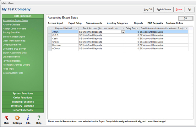
Task: Open the Clear Transaction Flag link
Action: click(14, 41)
